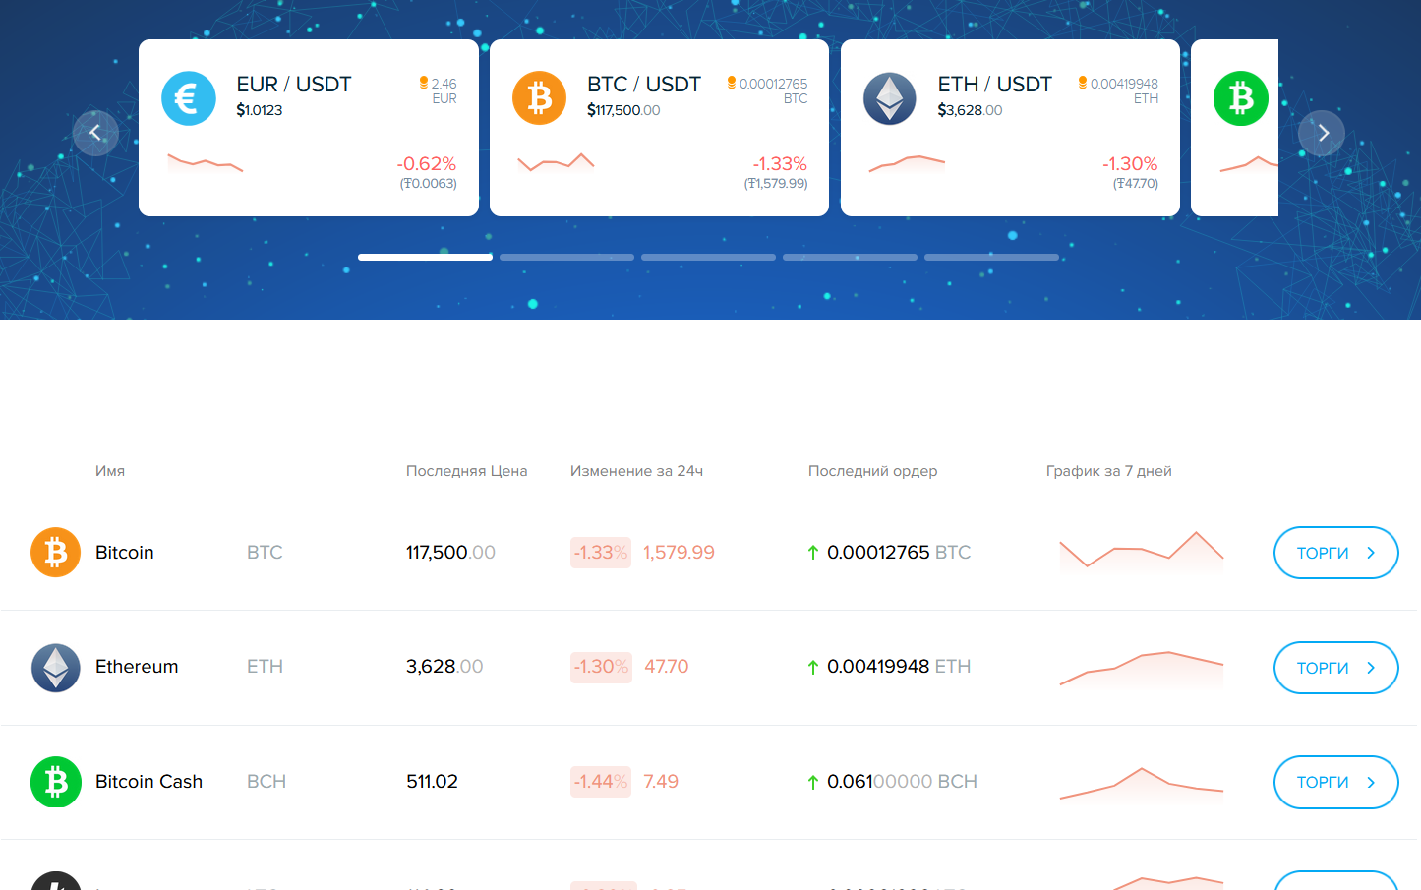Click coin icon next to 0.00012765 on BTC card
Viewport: 1421px width, 890px height.
click(732, 83)
